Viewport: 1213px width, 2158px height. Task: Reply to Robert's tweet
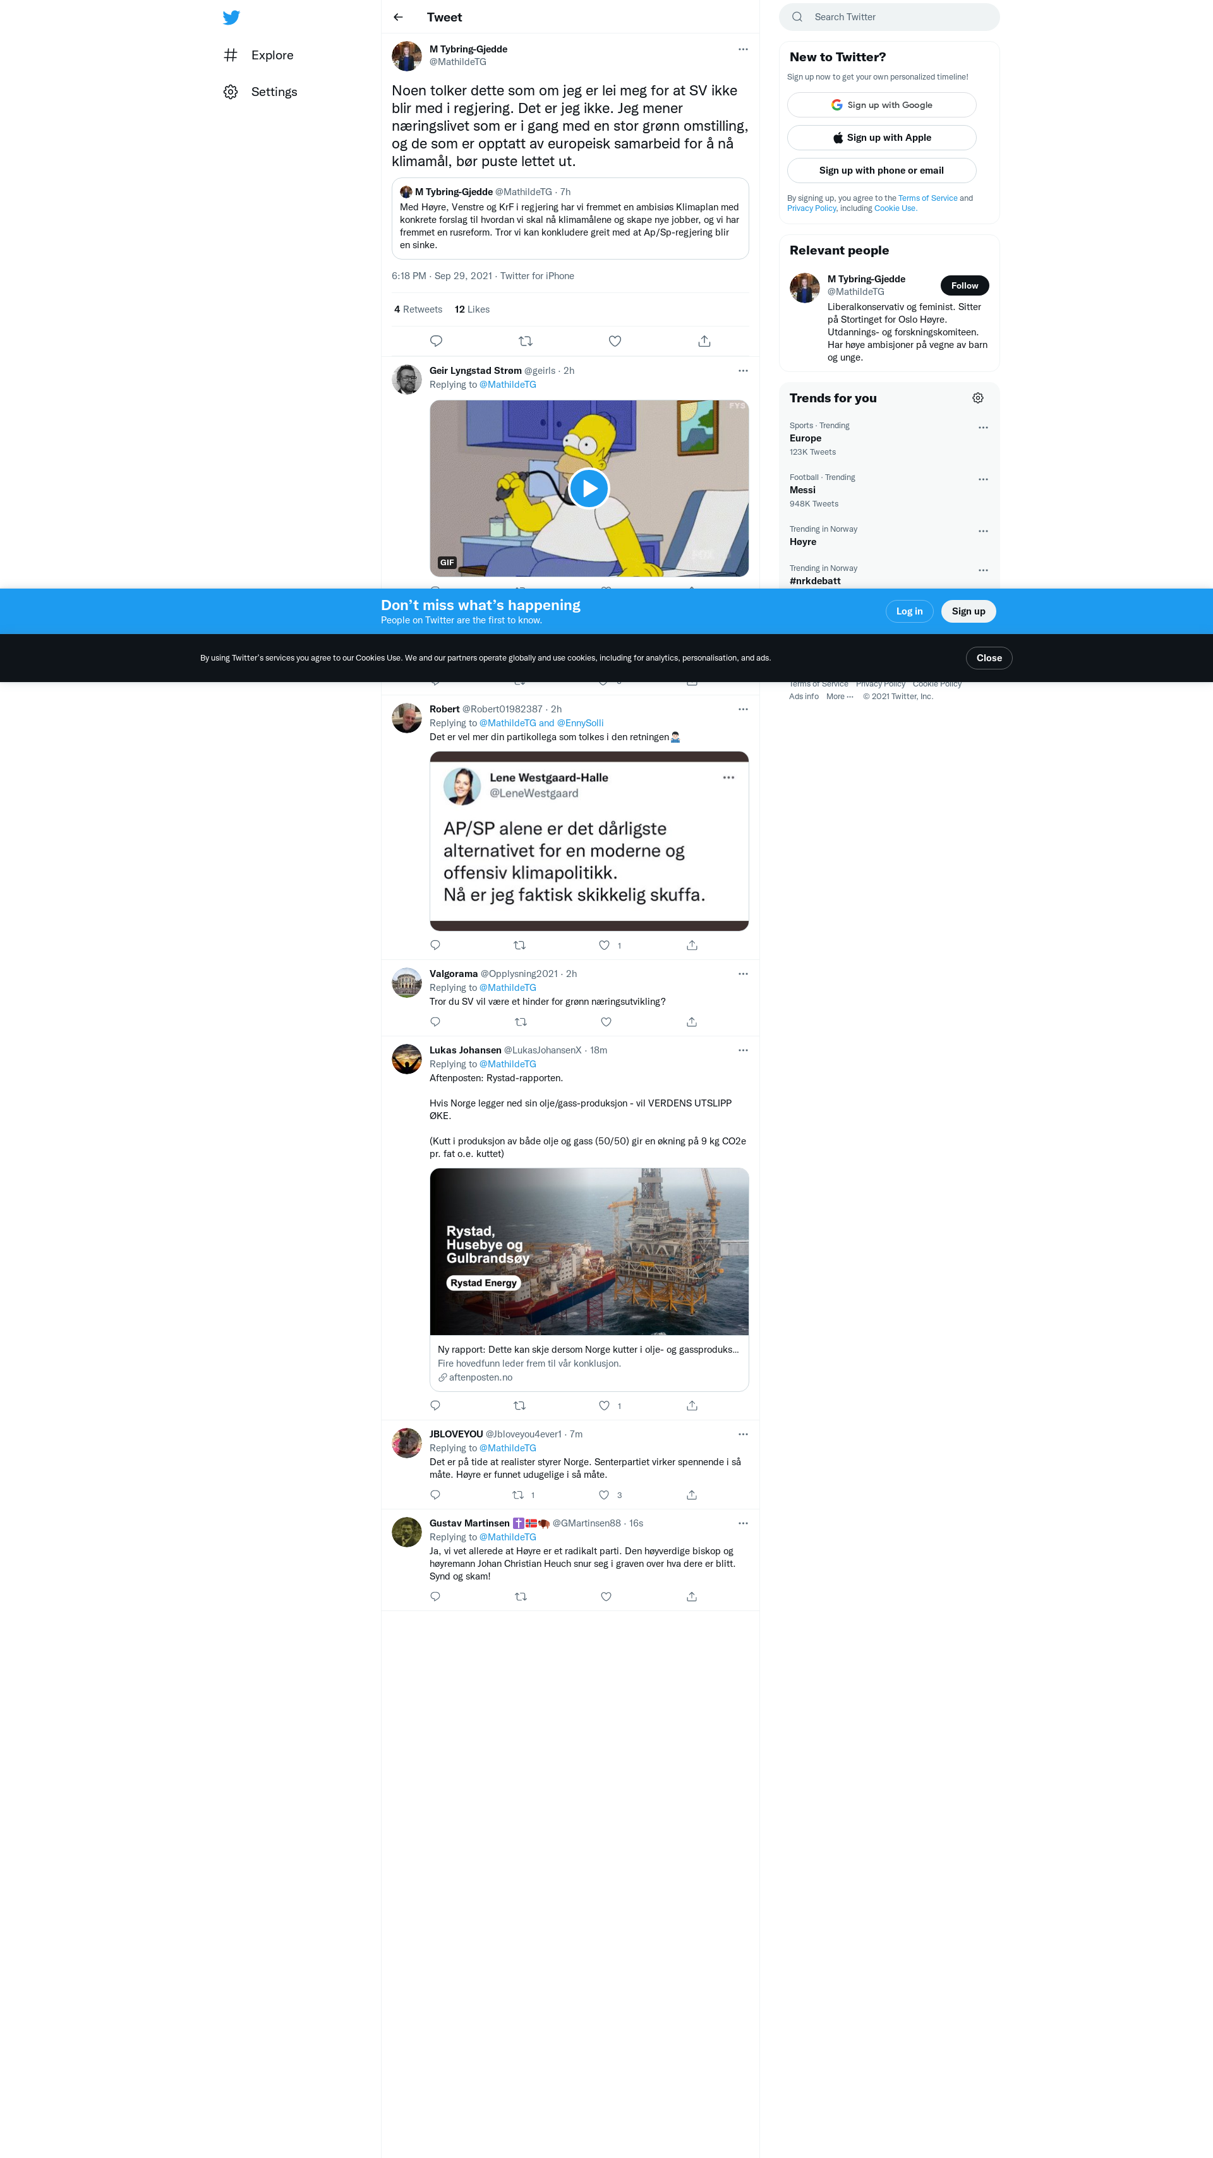click(x=435, y=945)
